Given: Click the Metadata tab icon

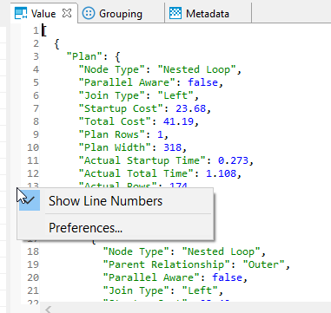Looking at the screenshot, I should tap(175, 13).
